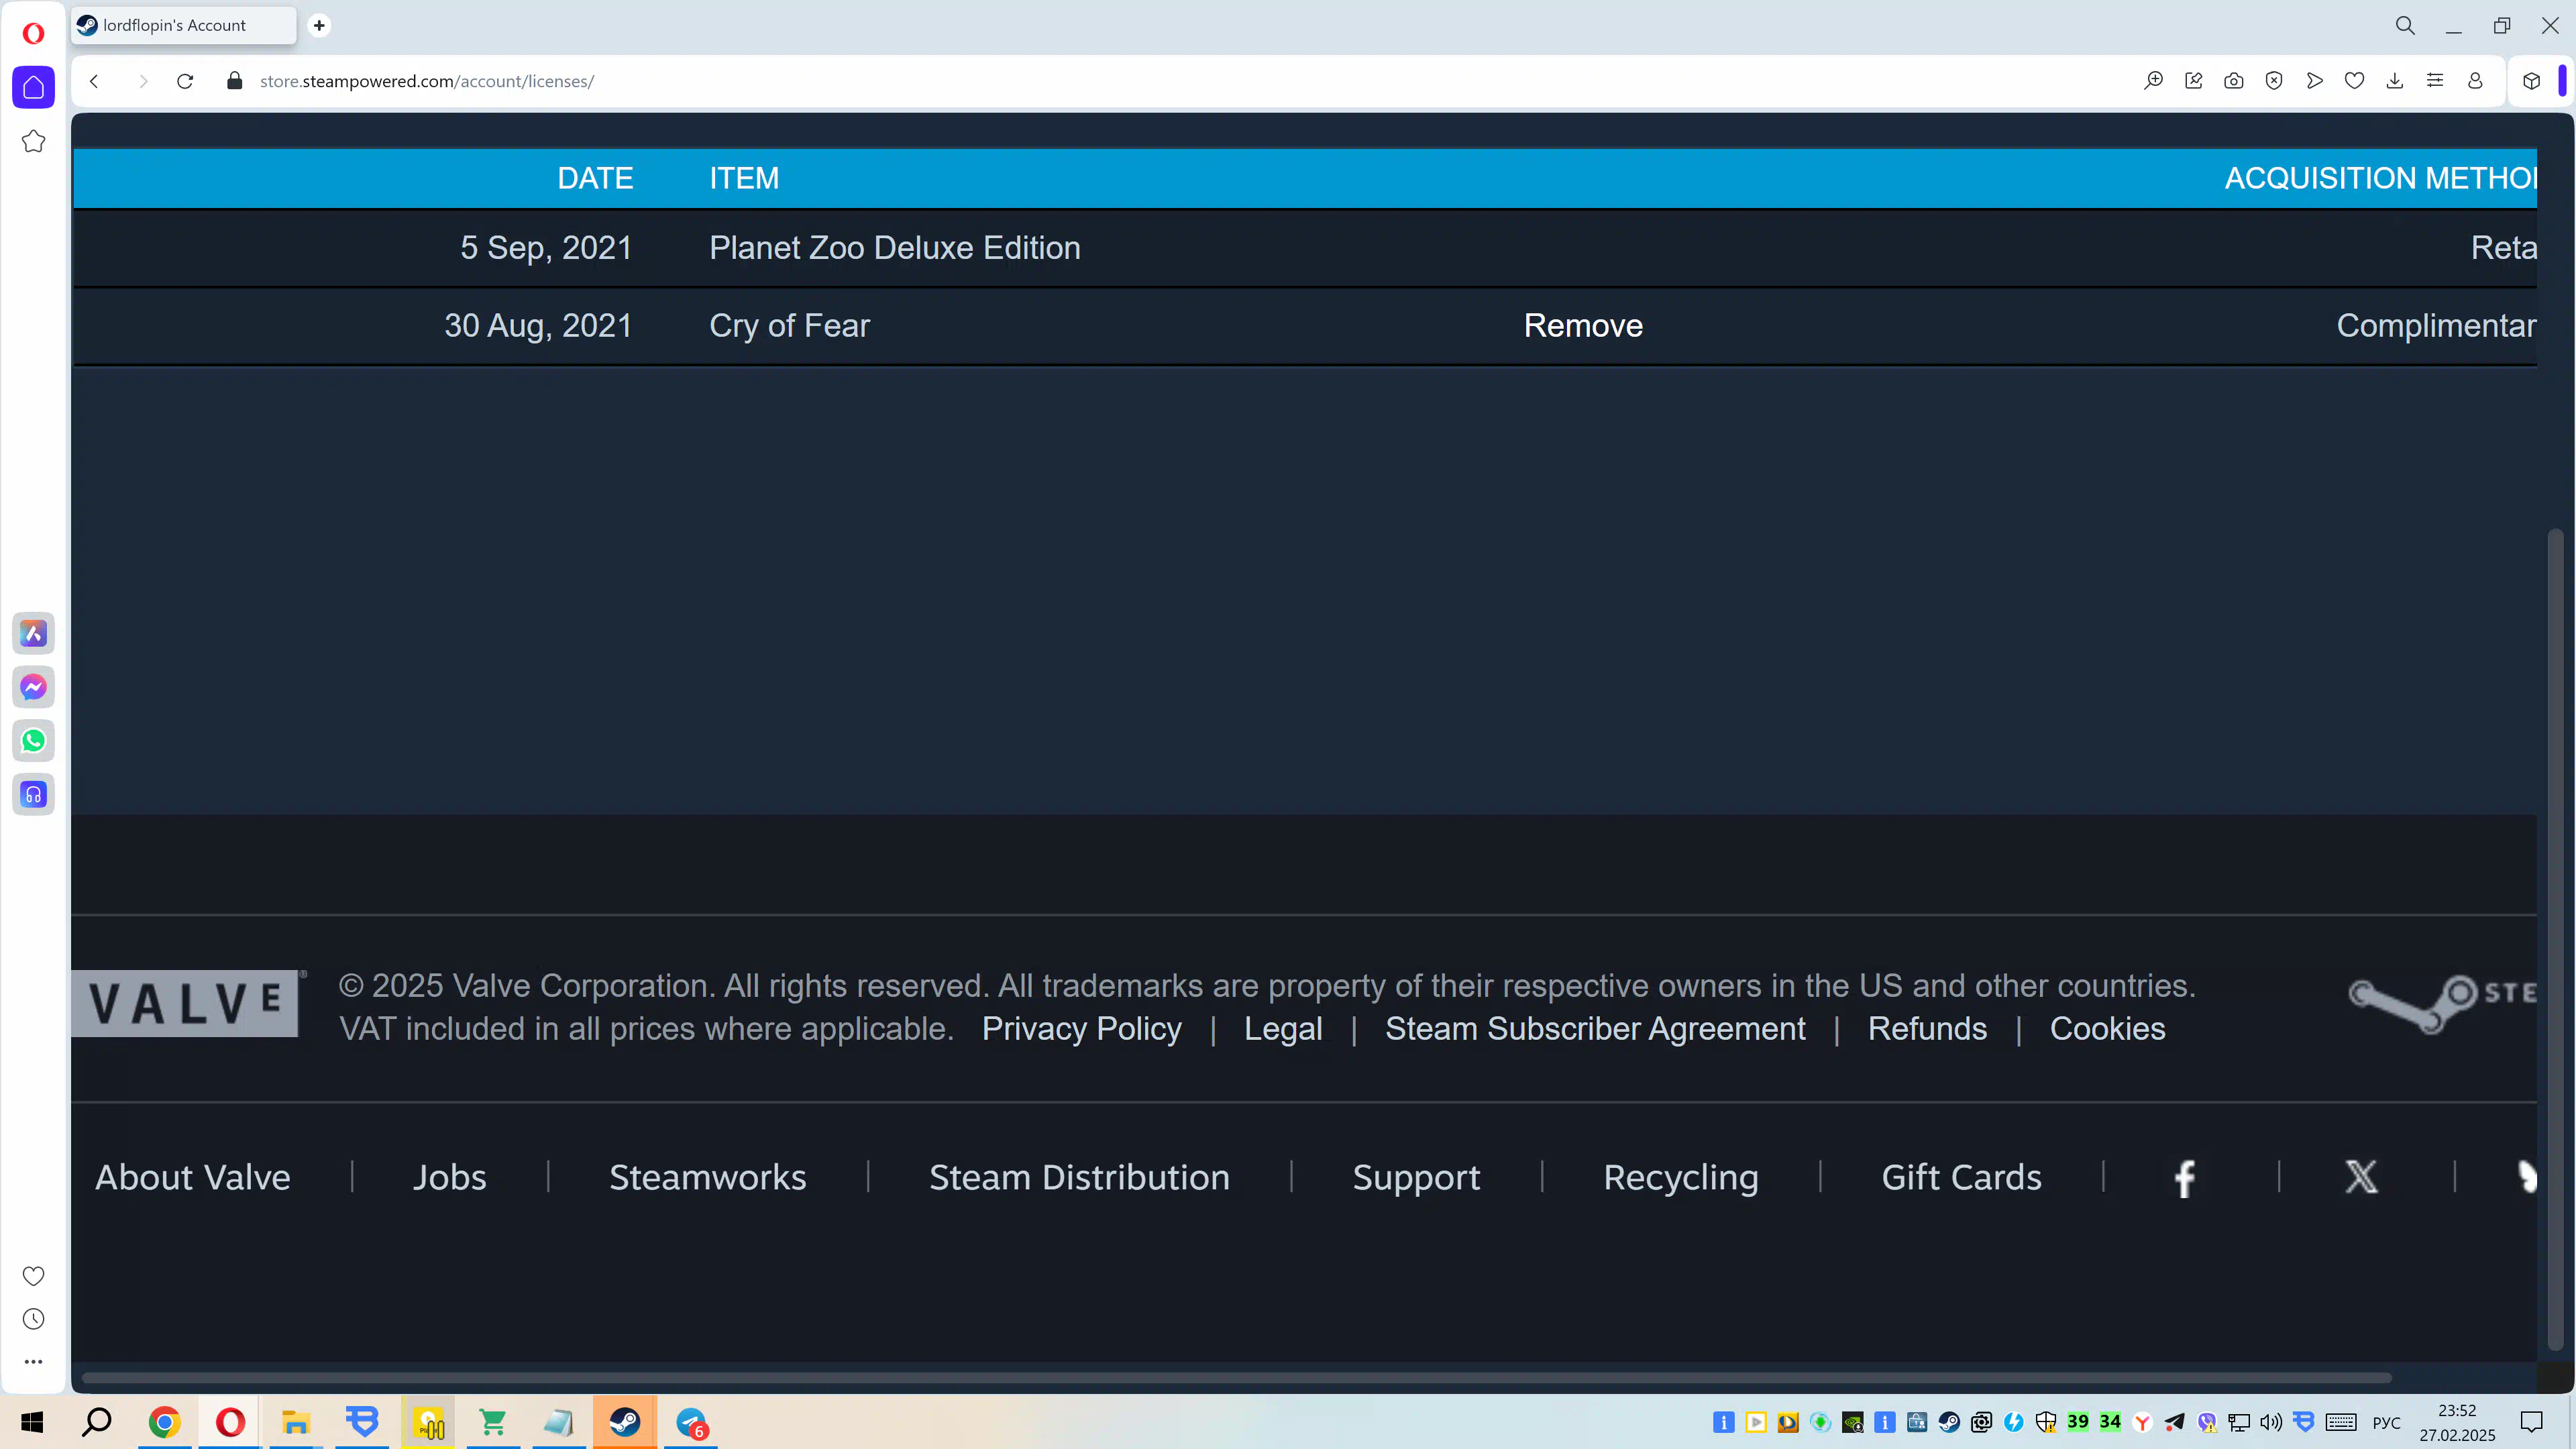Open Steam X (Twitter) icon
This screenshot has height=1449, width=2576.
click(2361, 1177)
